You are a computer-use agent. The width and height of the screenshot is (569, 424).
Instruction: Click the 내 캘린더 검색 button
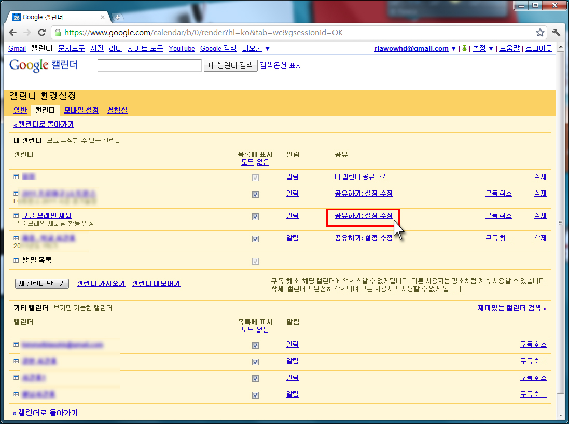(x=230, y=65)
